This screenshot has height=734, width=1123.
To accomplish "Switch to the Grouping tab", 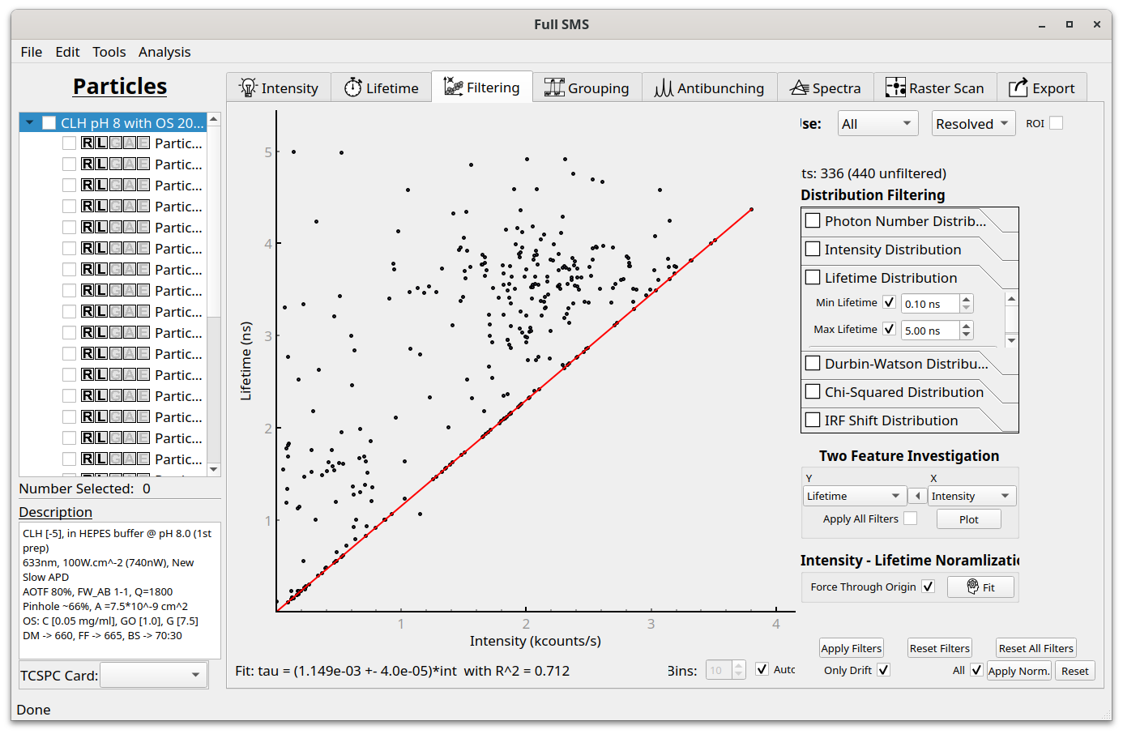I will (x=587, y=87).
